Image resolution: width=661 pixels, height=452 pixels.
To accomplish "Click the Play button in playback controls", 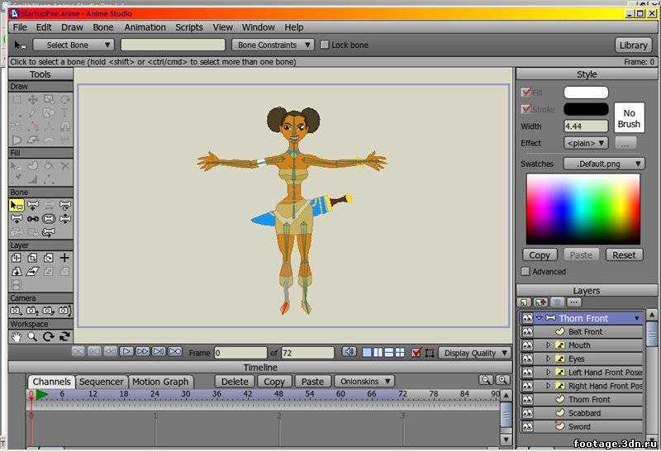I will click(126, 351).
